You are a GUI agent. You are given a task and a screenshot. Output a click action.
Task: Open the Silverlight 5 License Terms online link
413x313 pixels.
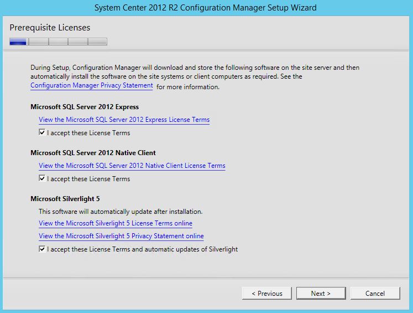[x=116, y=223]
